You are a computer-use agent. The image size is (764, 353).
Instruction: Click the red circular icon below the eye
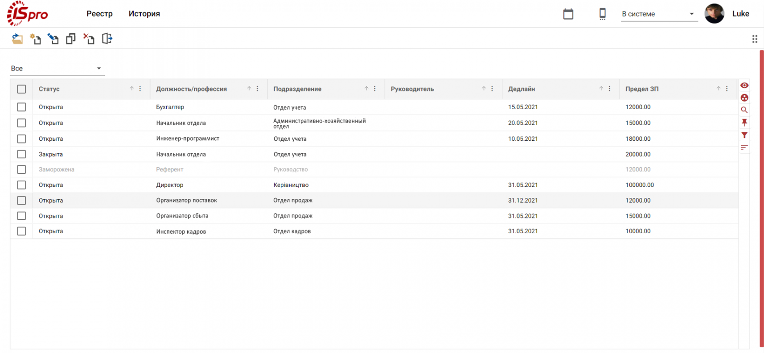pyautogui.click(x=744, y=98)
